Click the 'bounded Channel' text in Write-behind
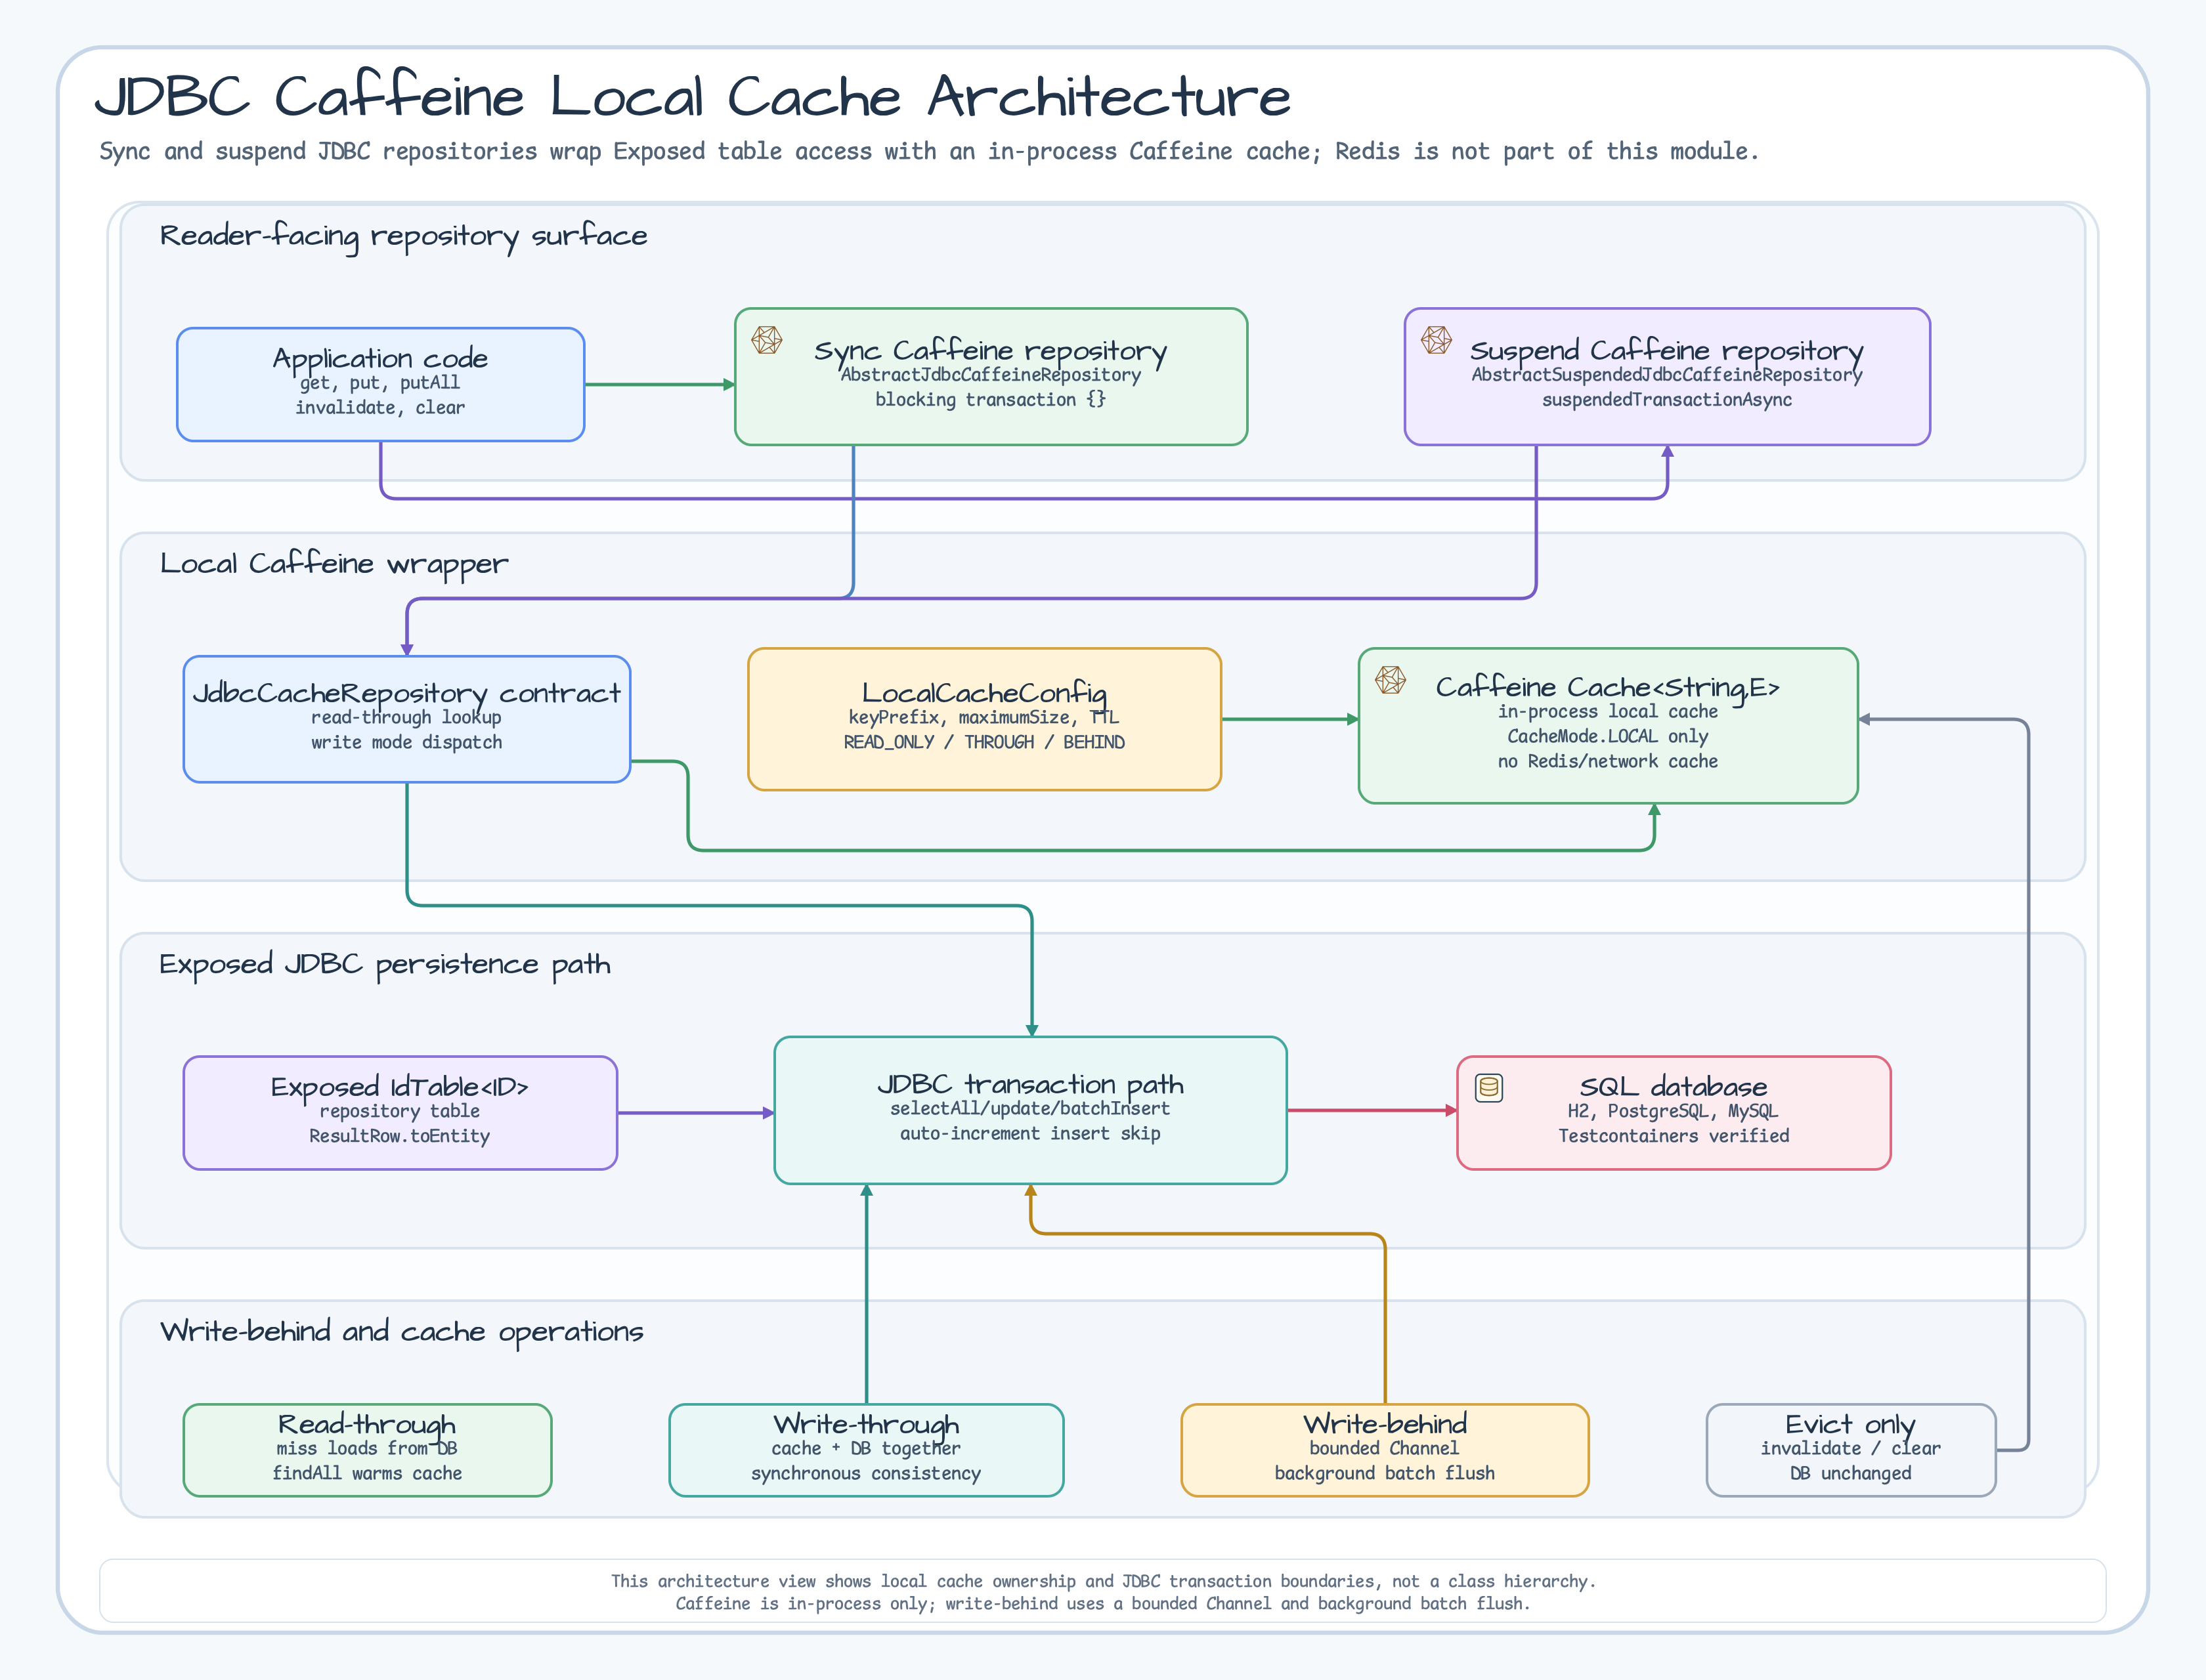This screenshot has height=1680, width=2206. pyautogui.click(x=1385, y=1449)
